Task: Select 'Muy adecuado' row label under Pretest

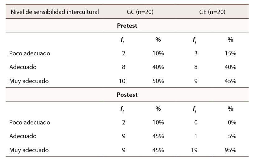Action: coord(29,81)
